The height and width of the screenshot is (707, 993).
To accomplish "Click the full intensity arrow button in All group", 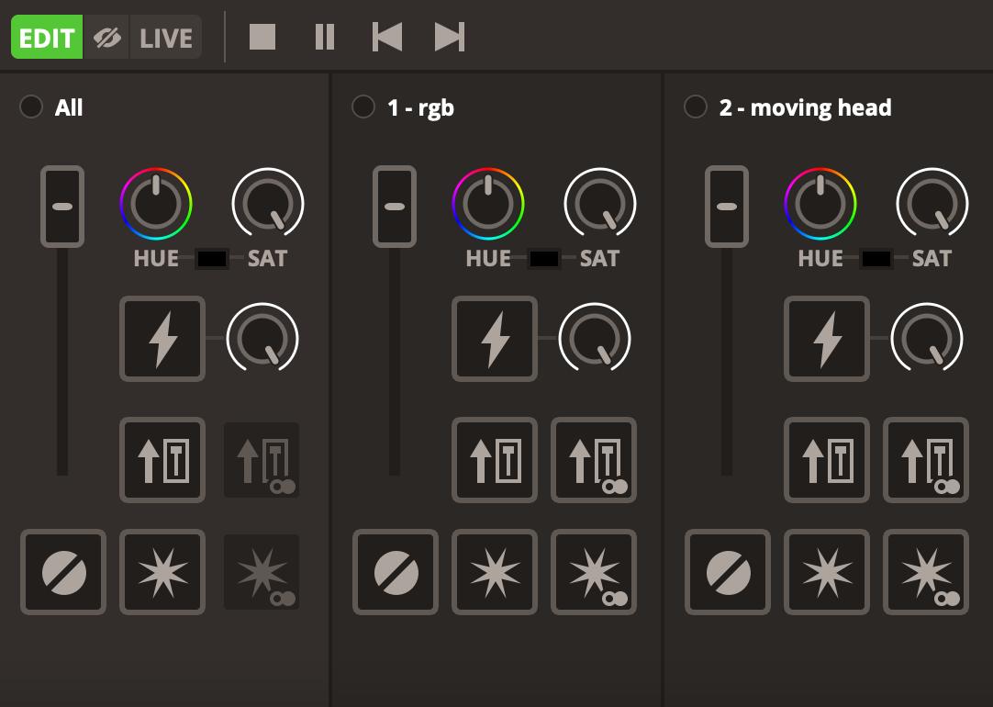I will pyautogui.click(x=162, y=460).
